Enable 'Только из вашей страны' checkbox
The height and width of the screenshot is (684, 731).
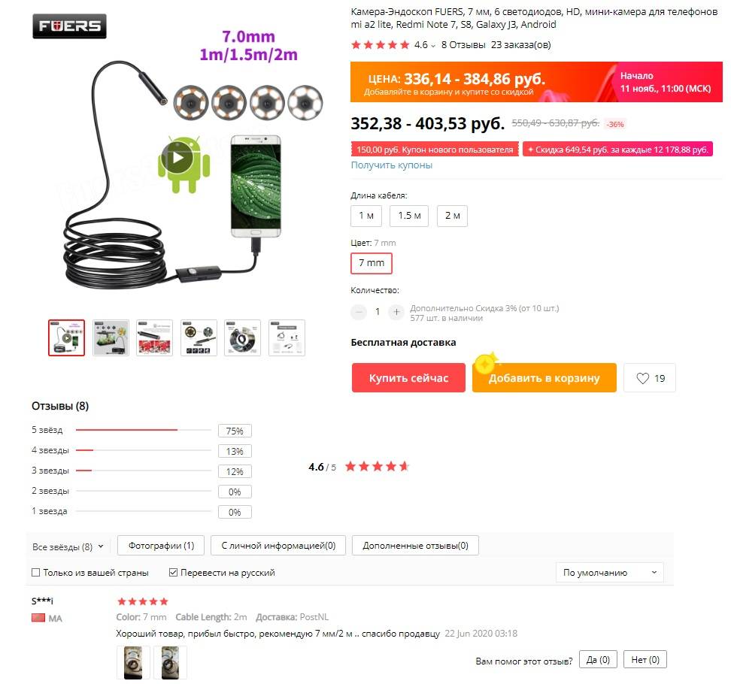[35, 573]
